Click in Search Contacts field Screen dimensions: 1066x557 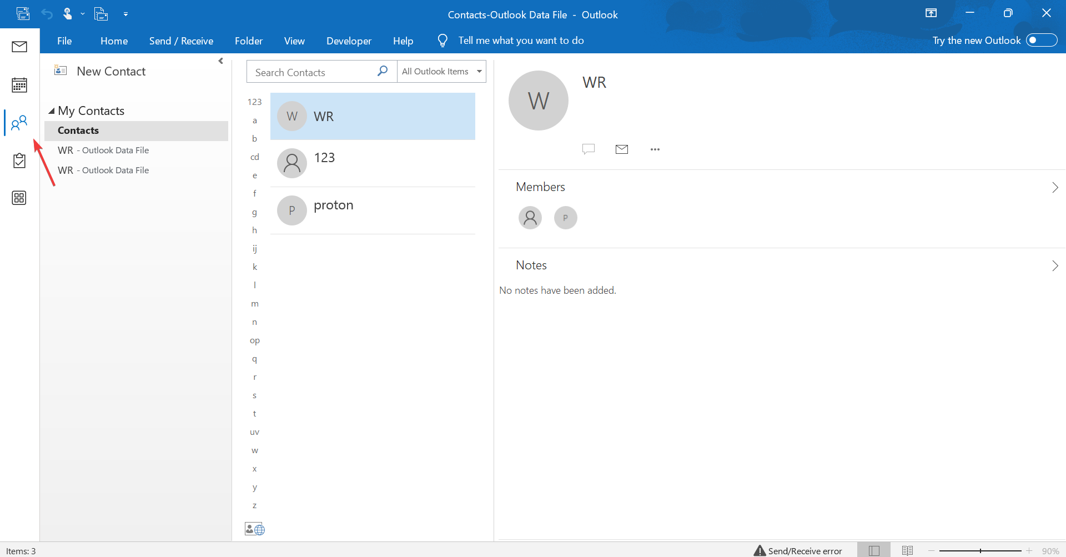coord(312,72)
